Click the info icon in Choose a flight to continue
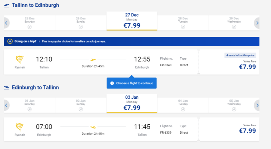The image size is (271, 149). 112,83
